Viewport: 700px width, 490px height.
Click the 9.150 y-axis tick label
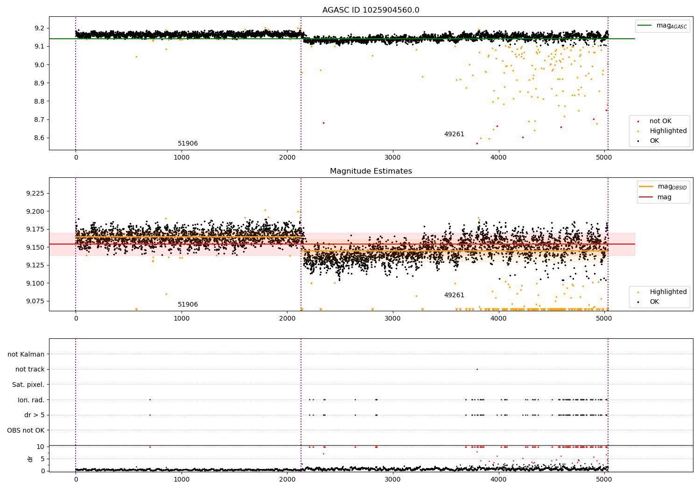35,248
